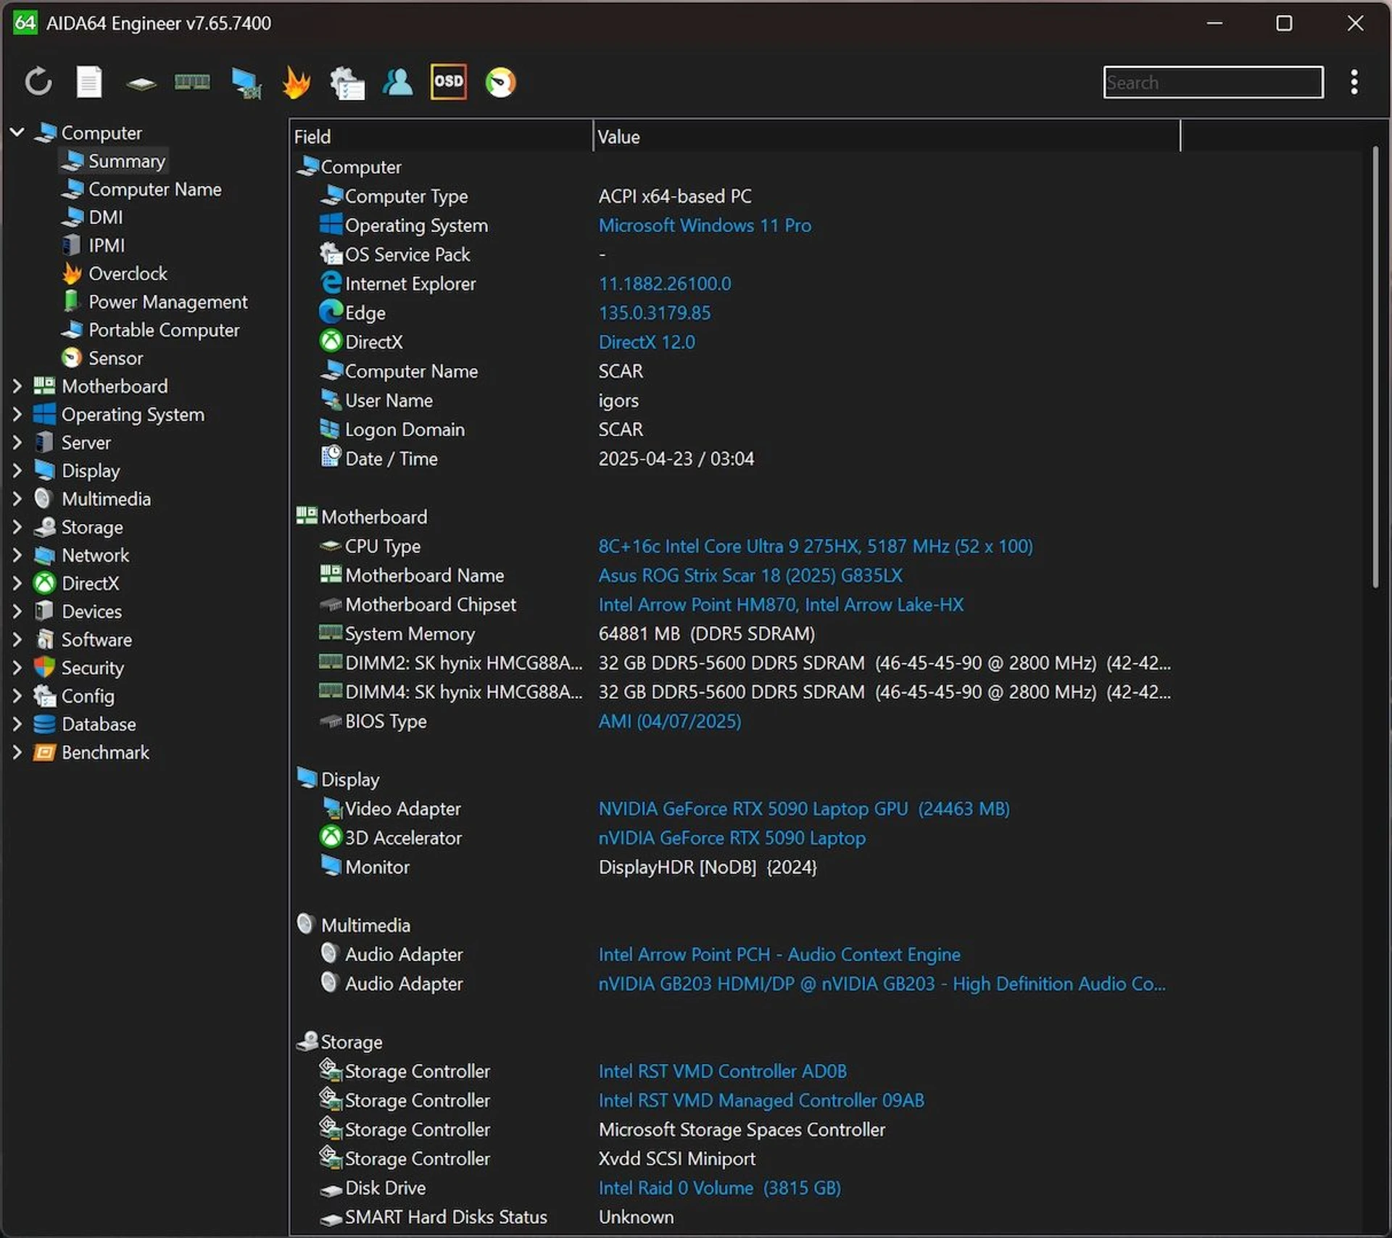
Task: Launch the system stability test flame icon
Action: 297,82
